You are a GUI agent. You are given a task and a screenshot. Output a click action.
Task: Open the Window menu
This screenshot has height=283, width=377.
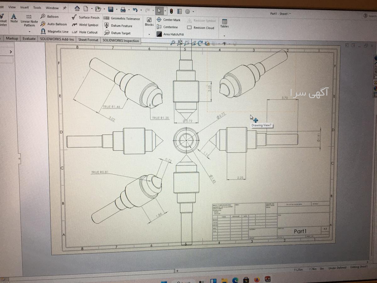click(52, 8)
